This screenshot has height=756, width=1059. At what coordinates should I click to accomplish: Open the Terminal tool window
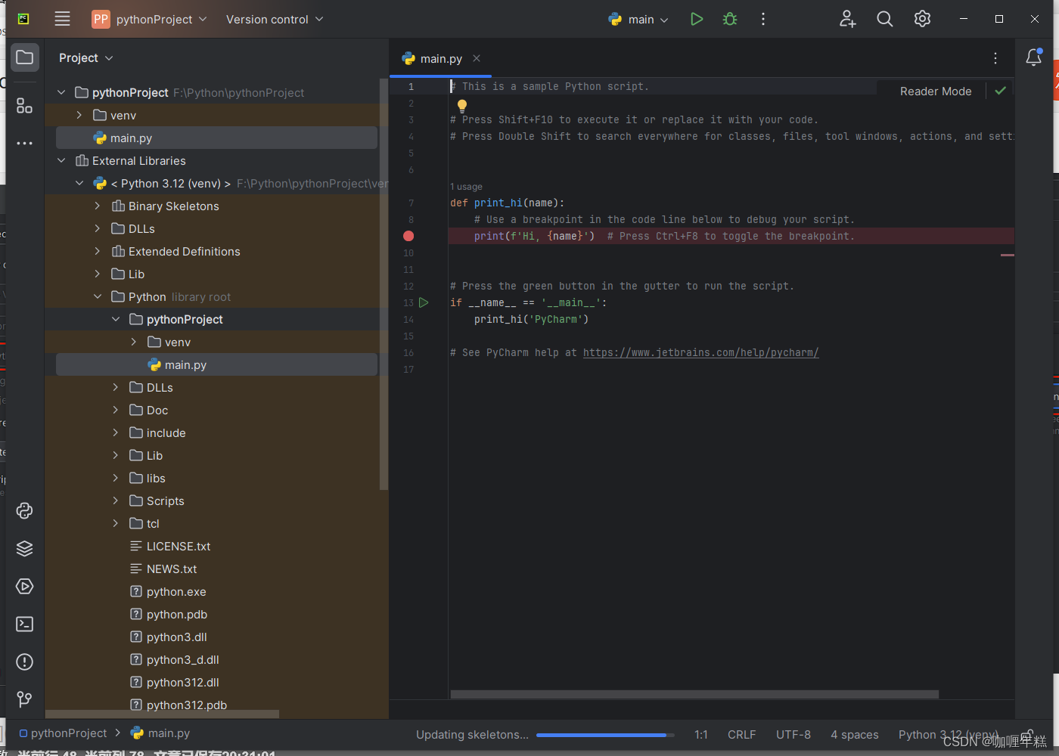pos(25,624)
